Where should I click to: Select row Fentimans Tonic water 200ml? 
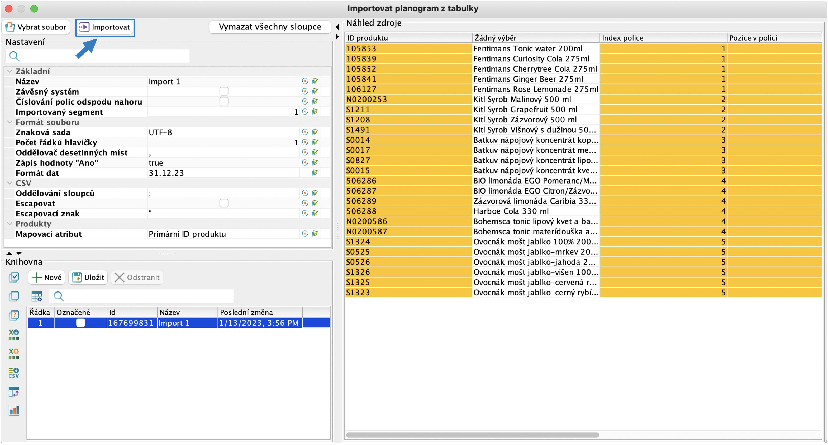583,48
